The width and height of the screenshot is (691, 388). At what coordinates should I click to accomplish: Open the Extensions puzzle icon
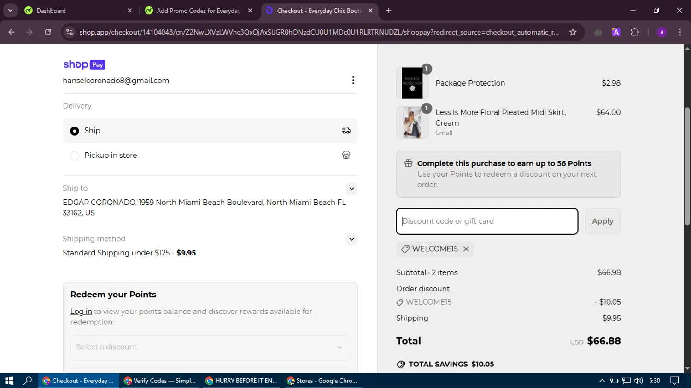[x=635, y=32]
